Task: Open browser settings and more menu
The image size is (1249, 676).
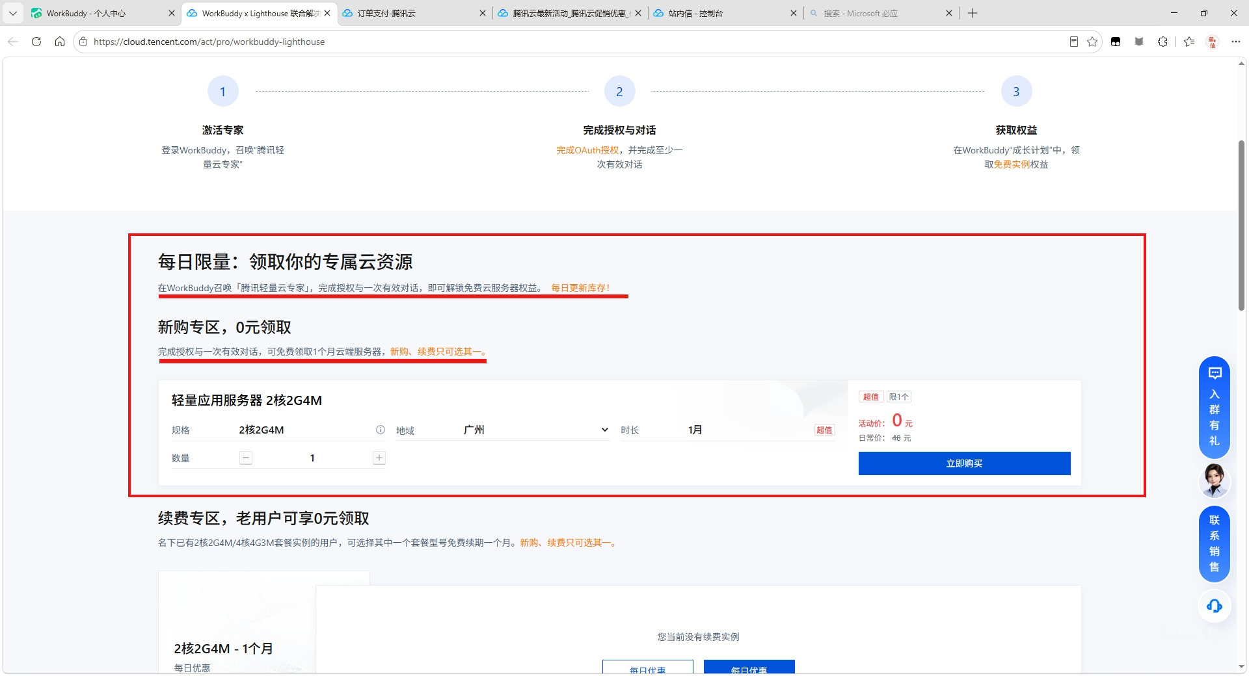Action: click(x=1236, y=42)
